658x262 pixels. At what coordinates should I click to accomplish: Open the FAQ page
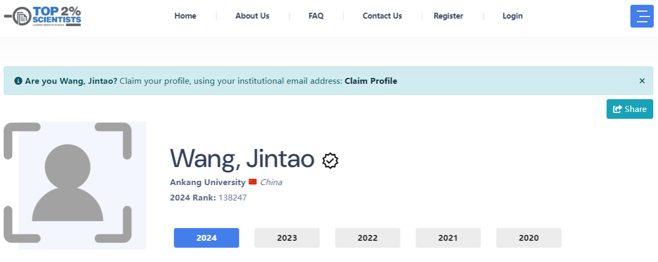tap(316, 16)
